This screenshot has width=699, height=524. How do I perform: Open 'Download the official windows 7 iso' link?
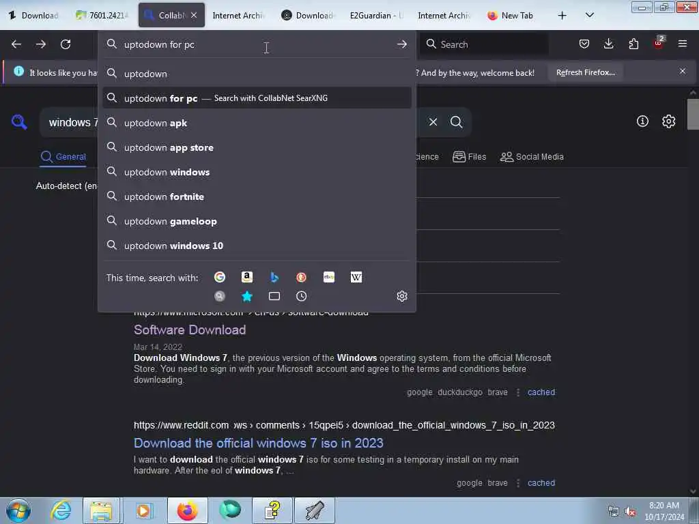258,443
